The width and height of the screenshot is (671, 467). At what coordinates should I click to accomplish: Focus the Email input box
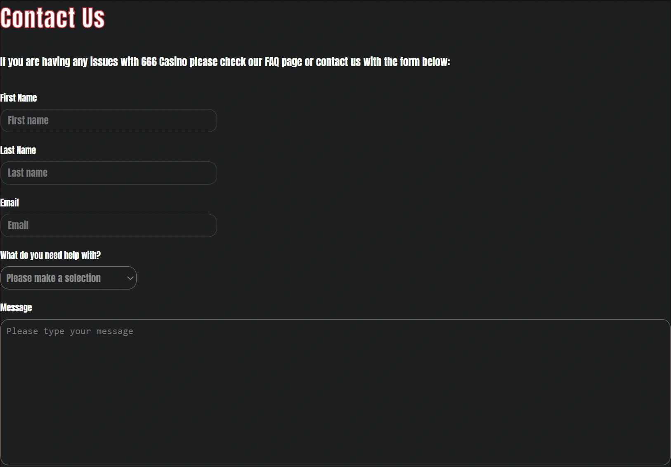tap(108, 225)
